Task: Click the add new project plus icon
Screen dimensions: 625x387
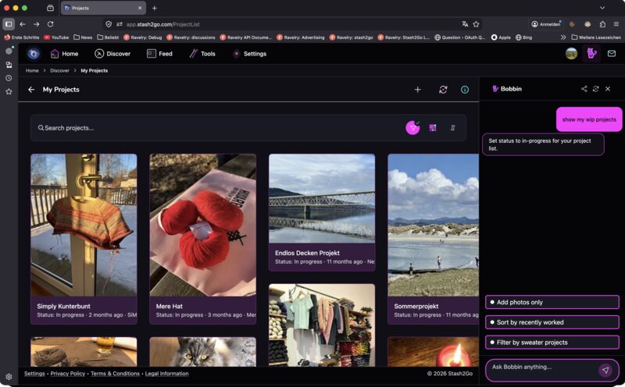Action: [x=417, y=90]
